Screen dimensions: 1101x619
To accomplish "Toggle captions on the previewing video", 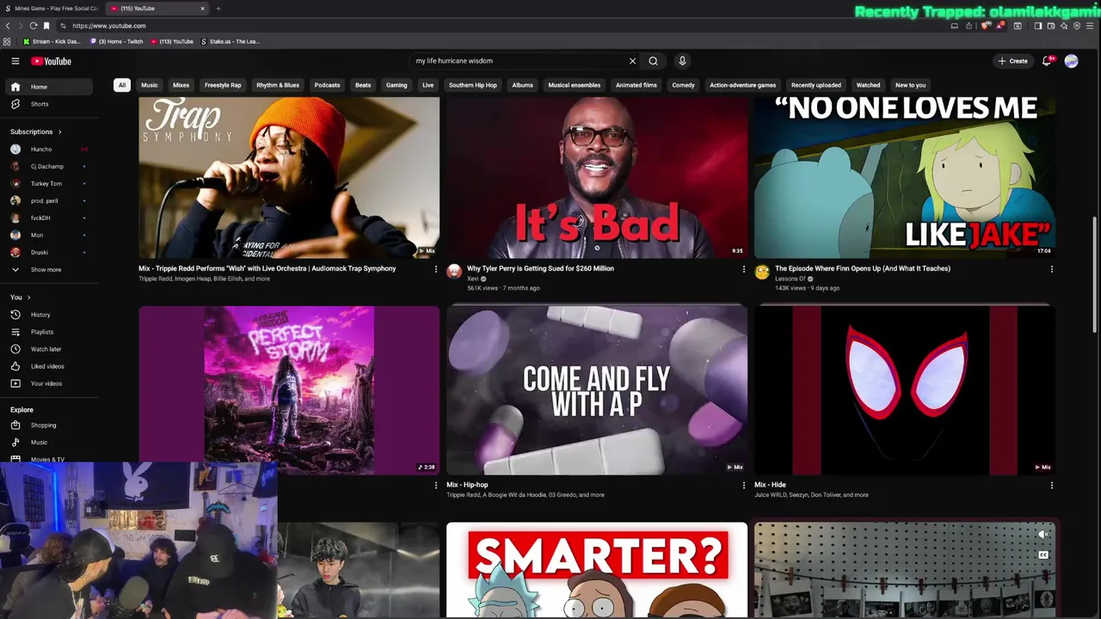I will [1043, 555].
